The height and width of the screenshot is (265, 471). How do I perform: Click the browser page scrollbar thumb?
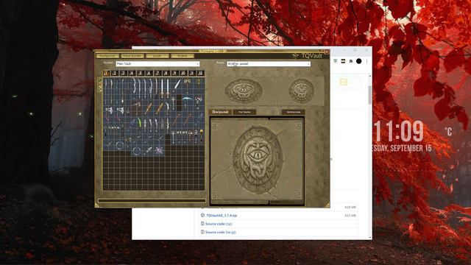(369, 95)
